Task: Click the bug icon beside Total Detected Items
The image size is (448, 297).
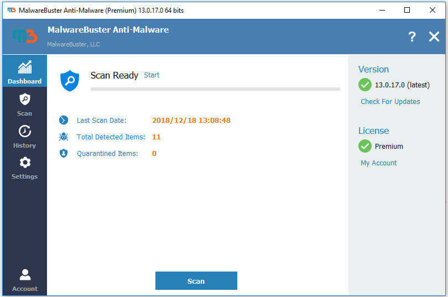Action: 64,137
